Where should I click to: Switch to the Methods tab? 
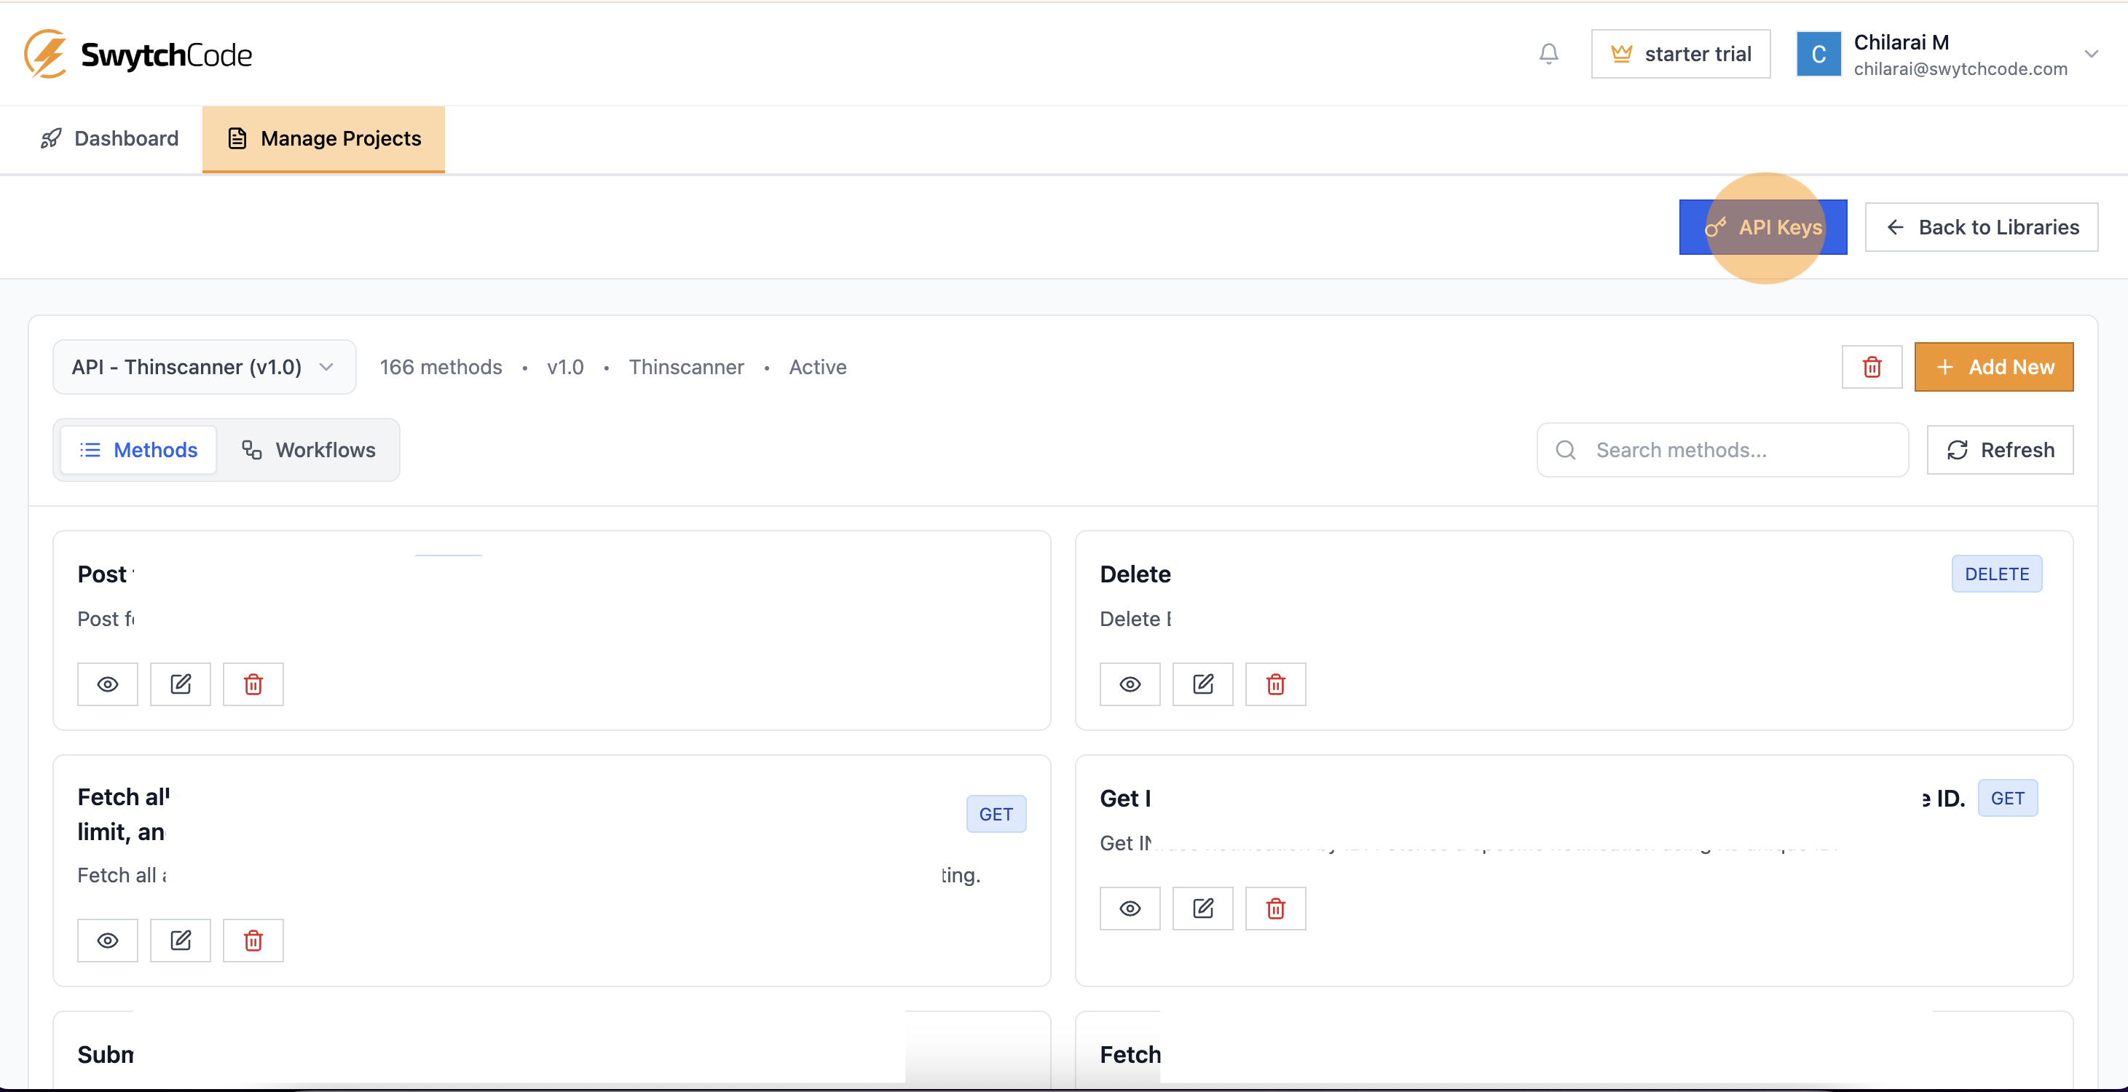pyautogui.click(x=139, y=450)
